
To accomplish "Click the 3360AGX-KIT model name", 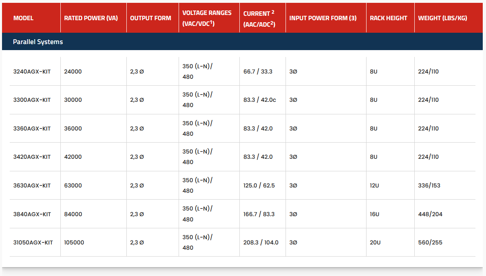I will pyautogui.click(x=32, y=129).
